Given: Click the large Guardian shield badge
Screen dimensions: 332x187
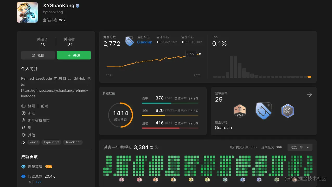Looking at the screenshot, I should (264, 111).
